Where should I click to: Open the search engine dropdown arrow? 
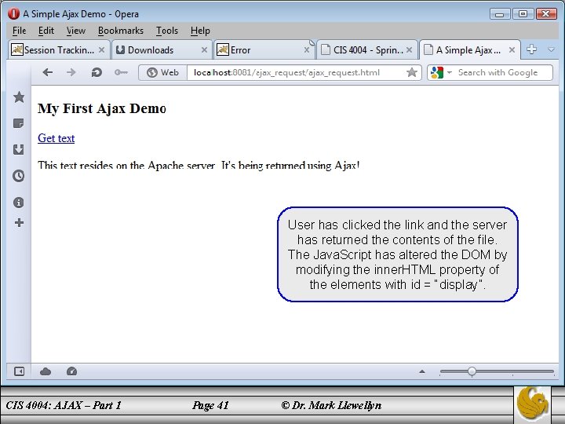click(450, 72)
